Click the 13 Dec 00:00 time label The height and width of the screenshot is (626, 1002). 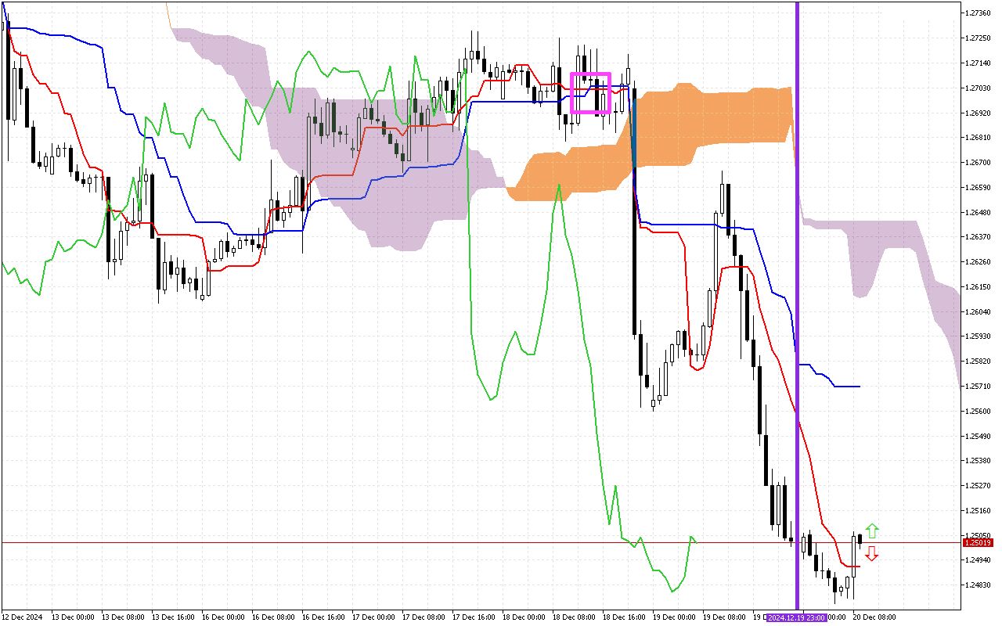click(x=73, y=617)
